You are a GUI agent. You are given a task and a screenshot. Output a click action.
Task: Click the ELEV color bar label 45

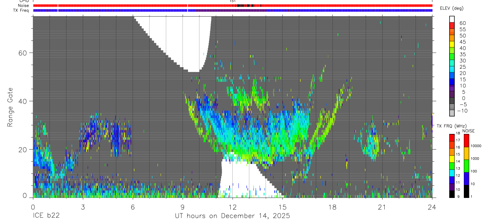(463, 42)
